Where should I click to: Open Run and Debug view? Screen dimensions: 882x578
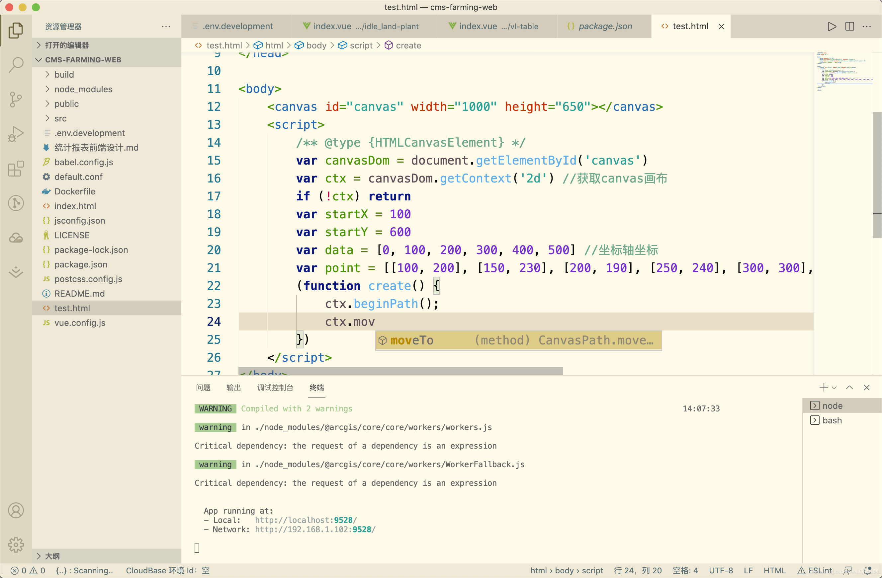click(x=16, y=134)
